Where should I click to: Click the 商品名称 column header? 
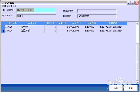tap(32, 24)
